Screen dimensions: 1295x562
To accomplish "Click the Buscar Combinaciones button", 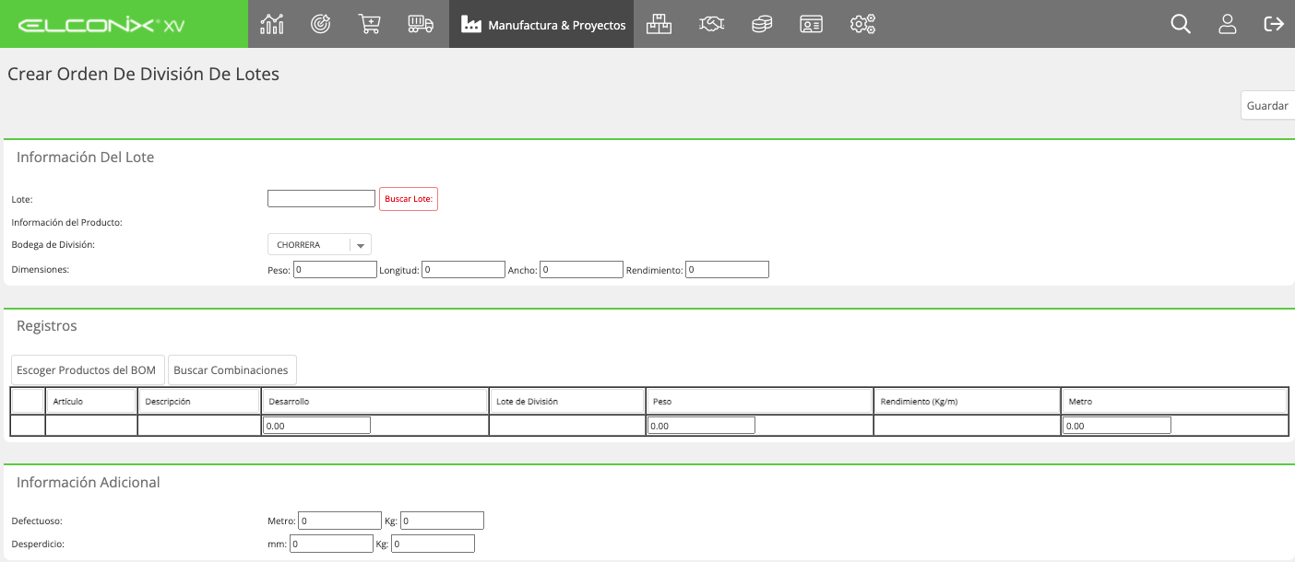I will tap(232, 370).
